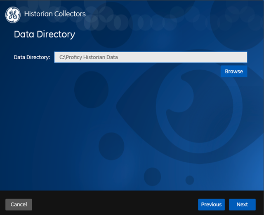Cancel the Historian Collectors installation
This screenshot has width=264, height=215.
pyautogui.click(x=19, y=204)
